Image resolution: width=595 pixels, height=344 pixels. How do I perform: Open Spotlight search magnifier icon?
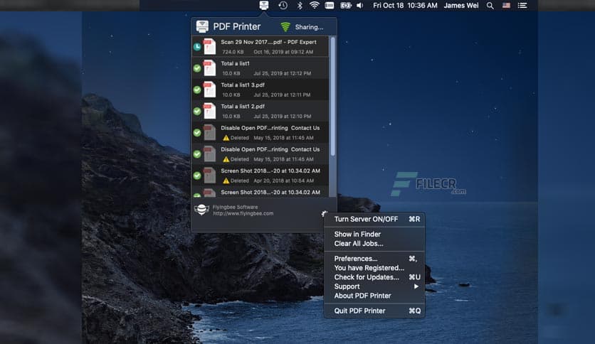(490, 5)
